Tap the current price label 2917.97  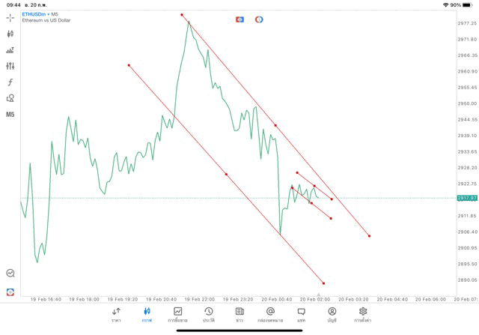point(467,198)
